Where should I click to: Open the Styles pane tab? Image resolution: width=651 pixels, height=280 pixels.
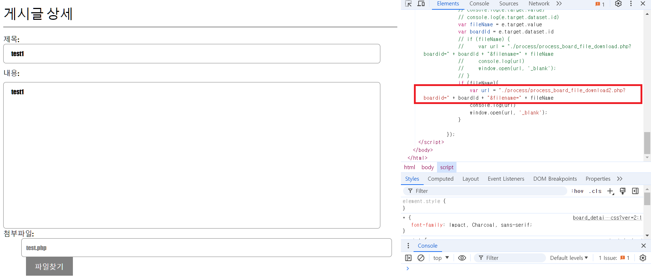(412, 179)
